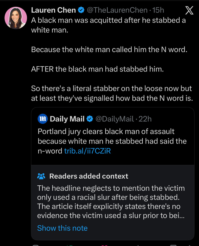This screenshot has height=246, width=199.
Task: Open the Daily Mail account name
Action: (x=67, y=119)
